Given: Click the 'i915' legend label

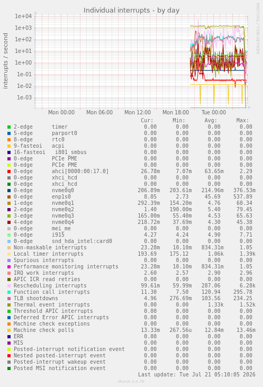Looking at the screenshot, I should [x=58, y=235].
